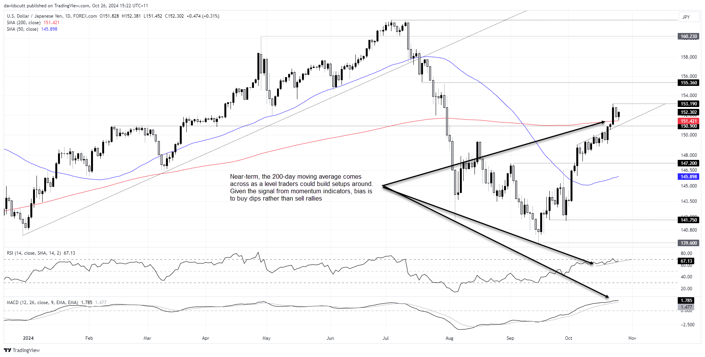
Task: Click the 158.000 price axis value
Action: click(x=689, y=57)
